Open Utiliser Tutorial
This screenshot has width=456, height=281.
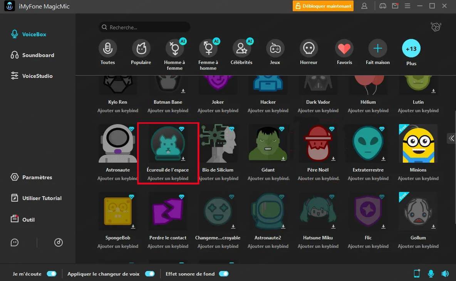coord(36,198)
